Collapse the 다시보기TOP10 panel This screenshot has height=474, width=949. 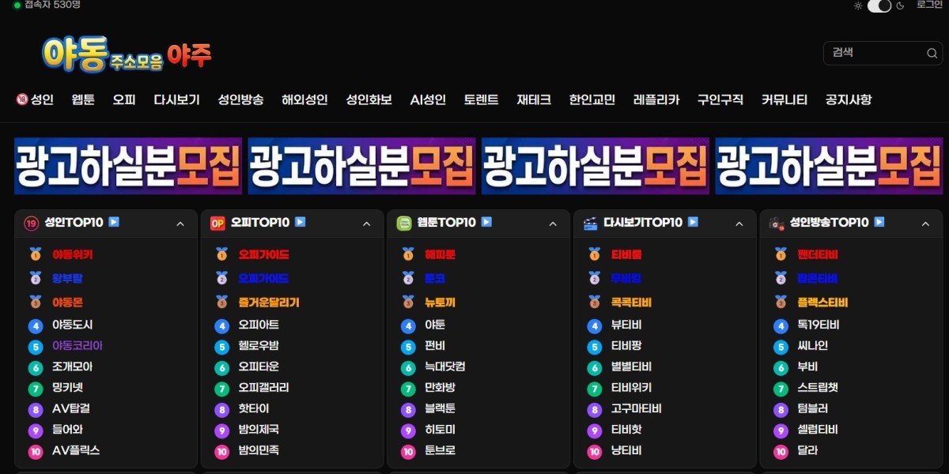pos(739,224)
